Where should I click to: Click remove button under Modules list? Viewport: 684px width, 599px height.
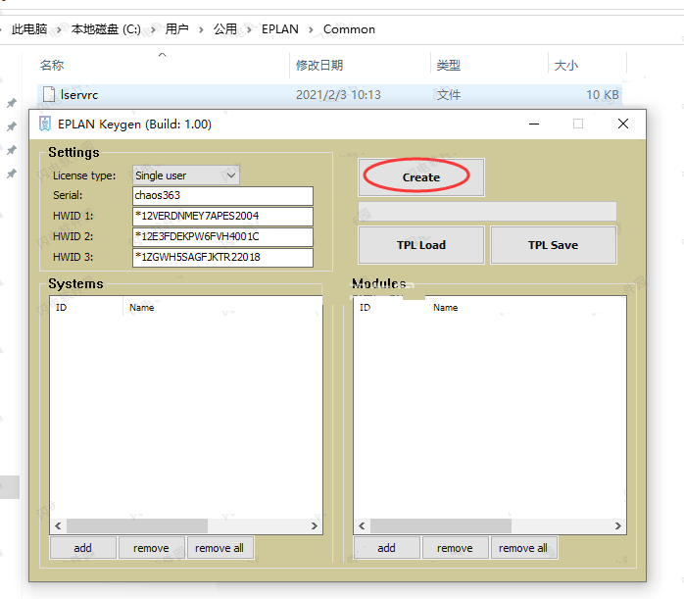pyautogui.click(x=455, y=547)
